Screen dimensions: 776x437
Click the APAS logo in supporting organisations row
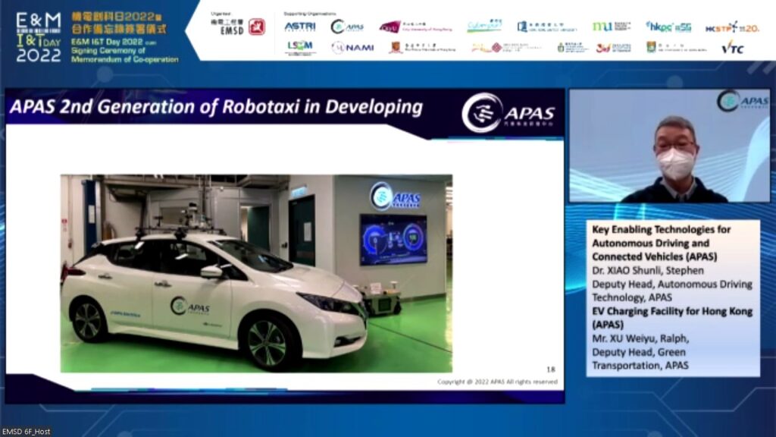pos(347,27)
